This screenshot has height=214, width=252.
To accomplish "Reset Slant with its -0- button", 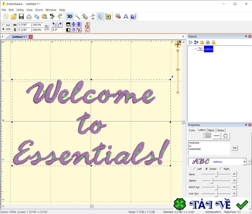I will 234,174.
